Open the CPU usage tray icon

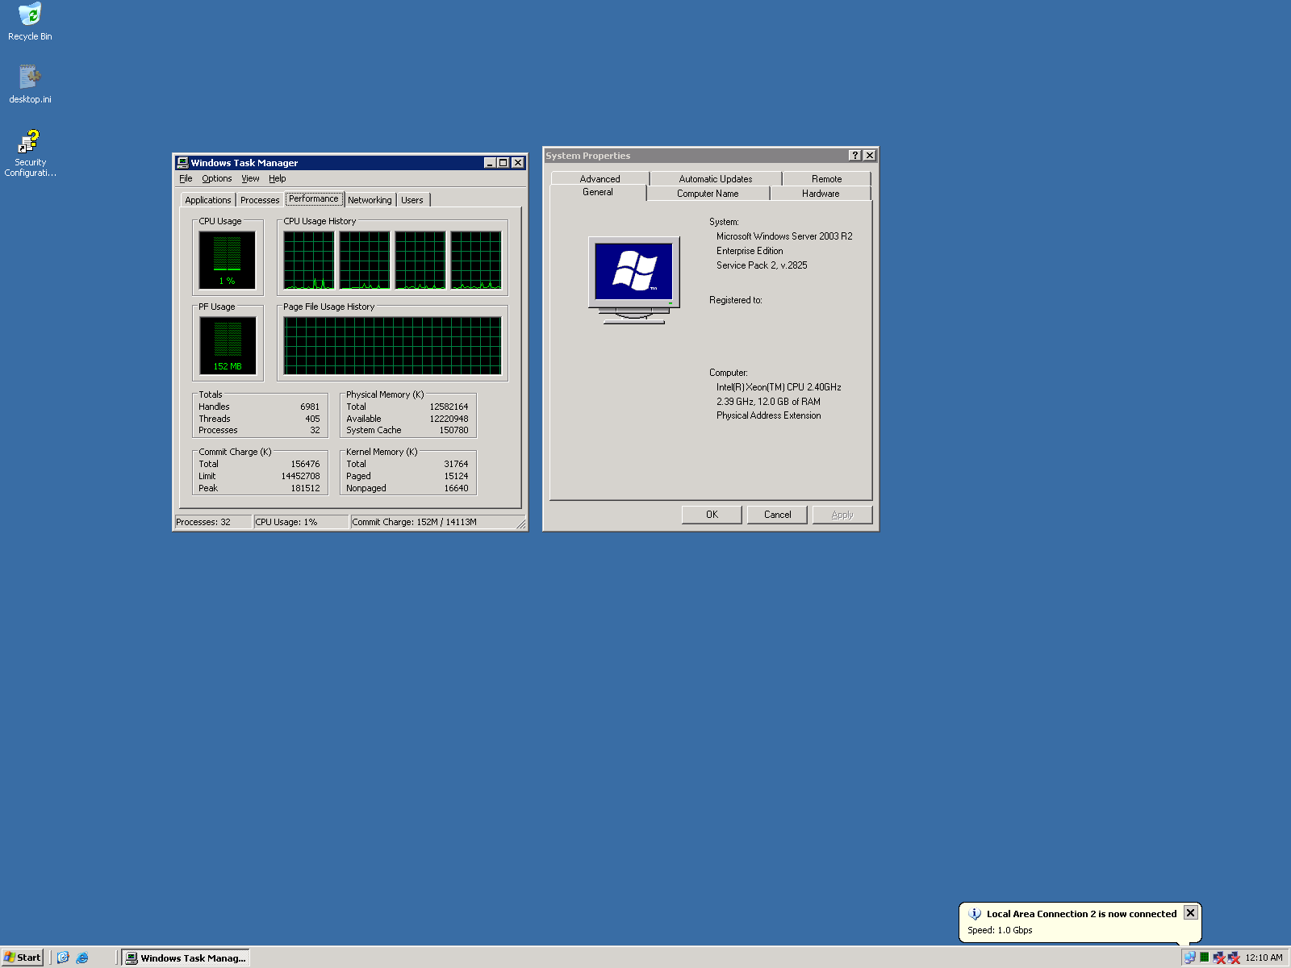coord(1205,958)
